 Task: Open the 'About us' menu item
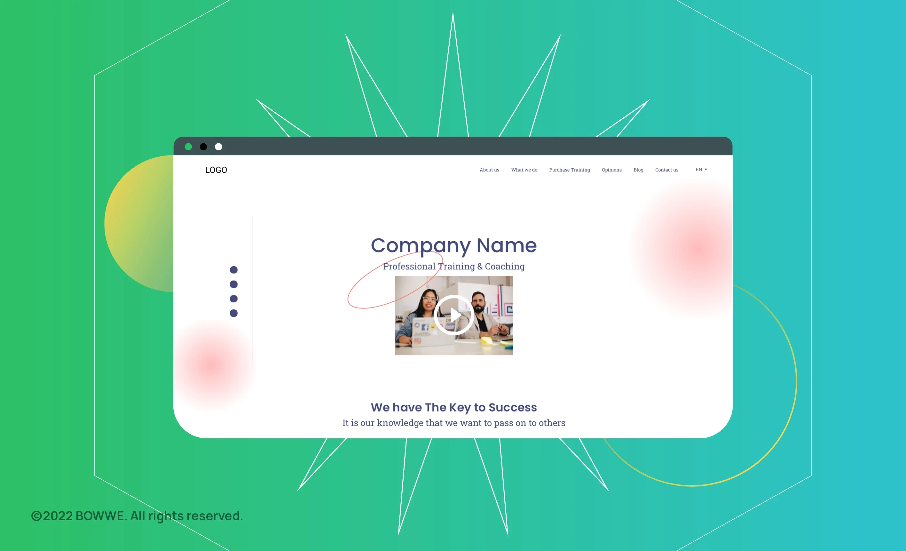coord(490,170)
